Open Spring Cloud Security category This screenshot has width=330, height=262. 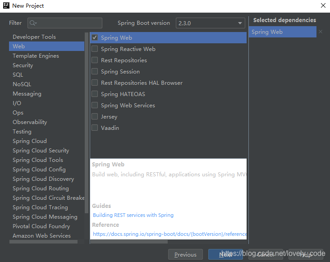(46, 151)
